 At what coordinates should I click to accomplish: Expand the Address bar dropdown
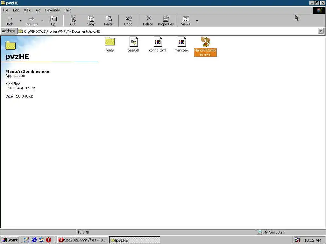(321, 31)
